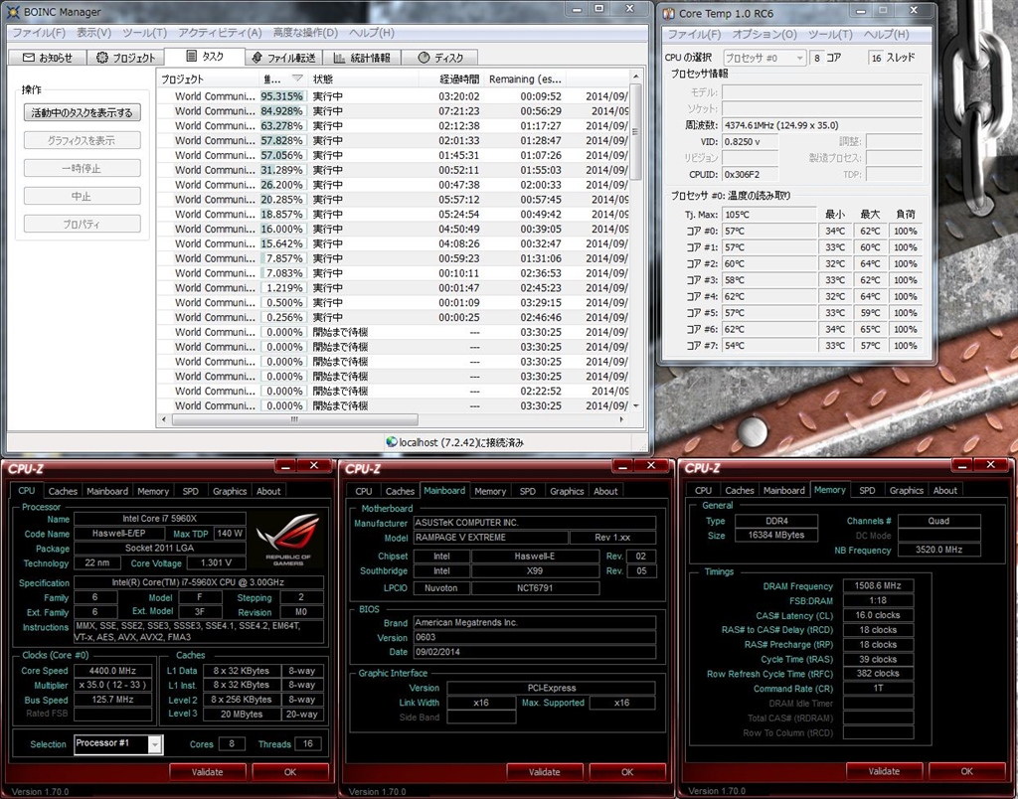Open 高度な操作(D) menu
This screenshot has width=1018, height=799.
coord(305,33)
